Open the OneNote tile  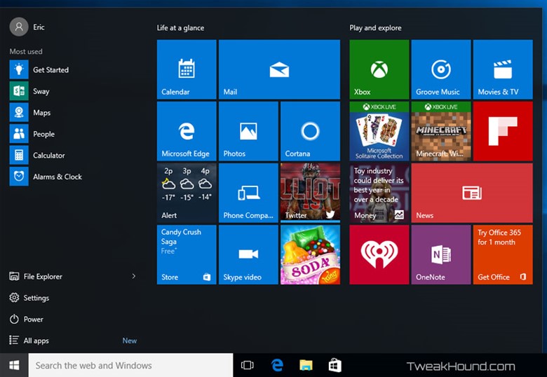click(441, 254)
